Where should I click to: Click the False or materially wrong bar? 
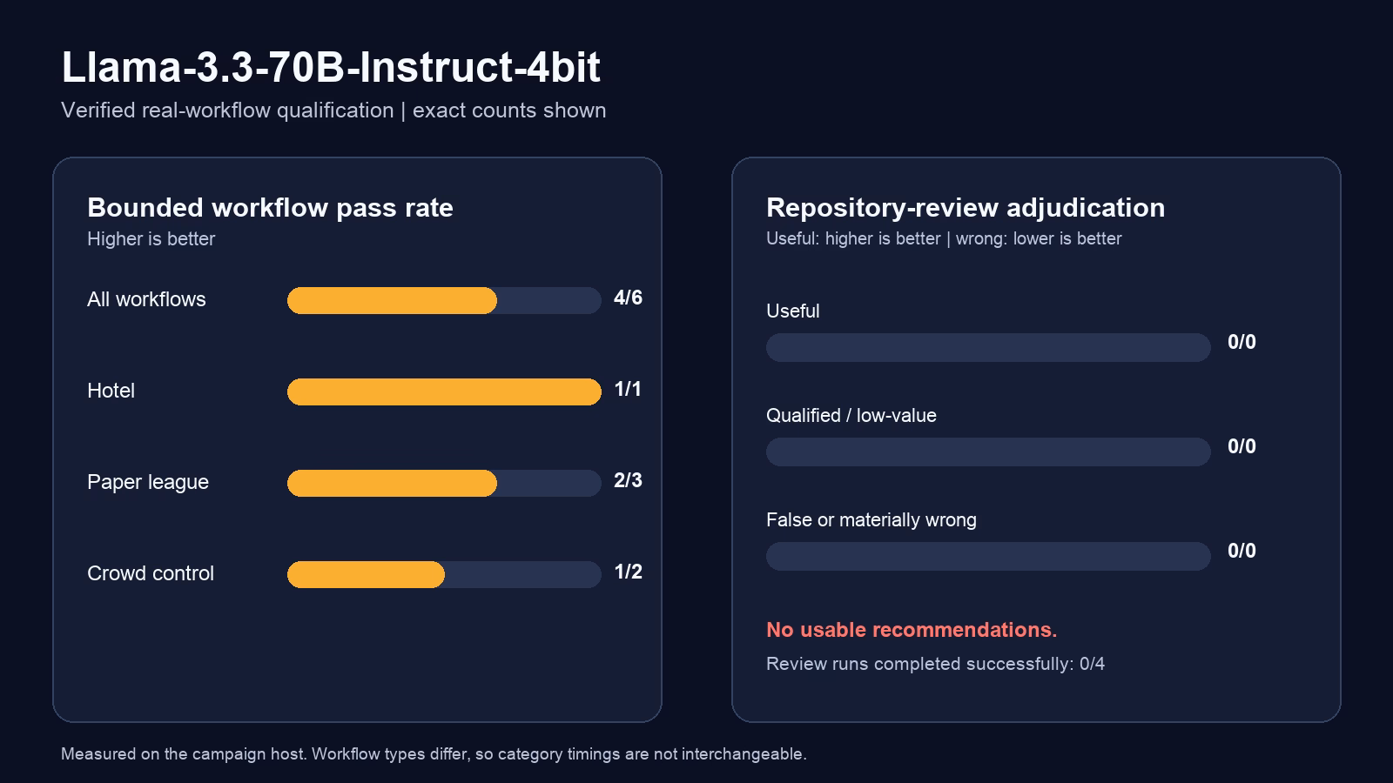(x=988, y=556)
